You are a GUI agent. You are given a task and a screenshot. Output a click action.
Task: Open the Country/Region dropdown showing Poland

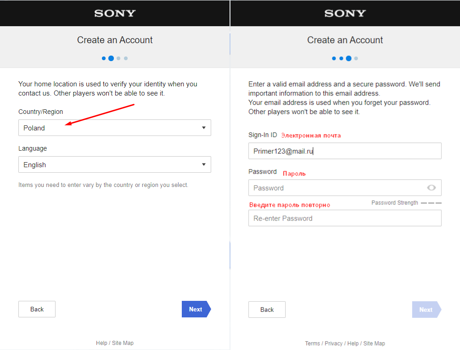110,128
